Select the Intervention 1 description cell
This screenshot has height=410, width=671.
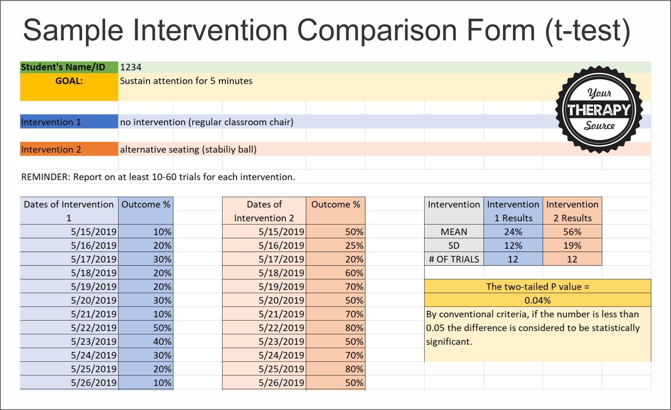click(384, 122)
